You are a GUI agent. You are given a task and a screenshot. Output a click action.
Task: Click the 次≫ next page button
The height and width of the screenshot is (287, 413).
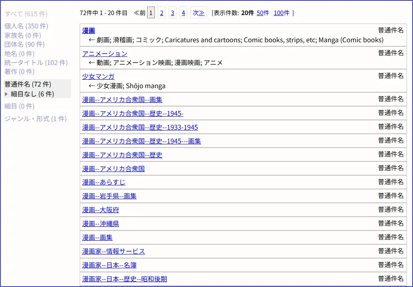198,13
